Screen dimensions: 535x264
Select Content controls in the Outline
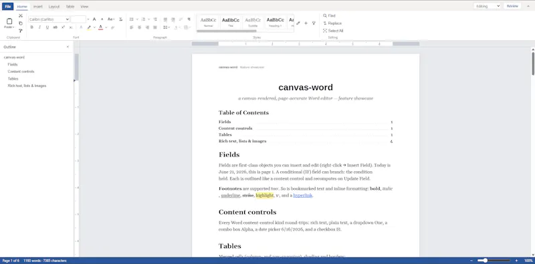pos(21,72)
